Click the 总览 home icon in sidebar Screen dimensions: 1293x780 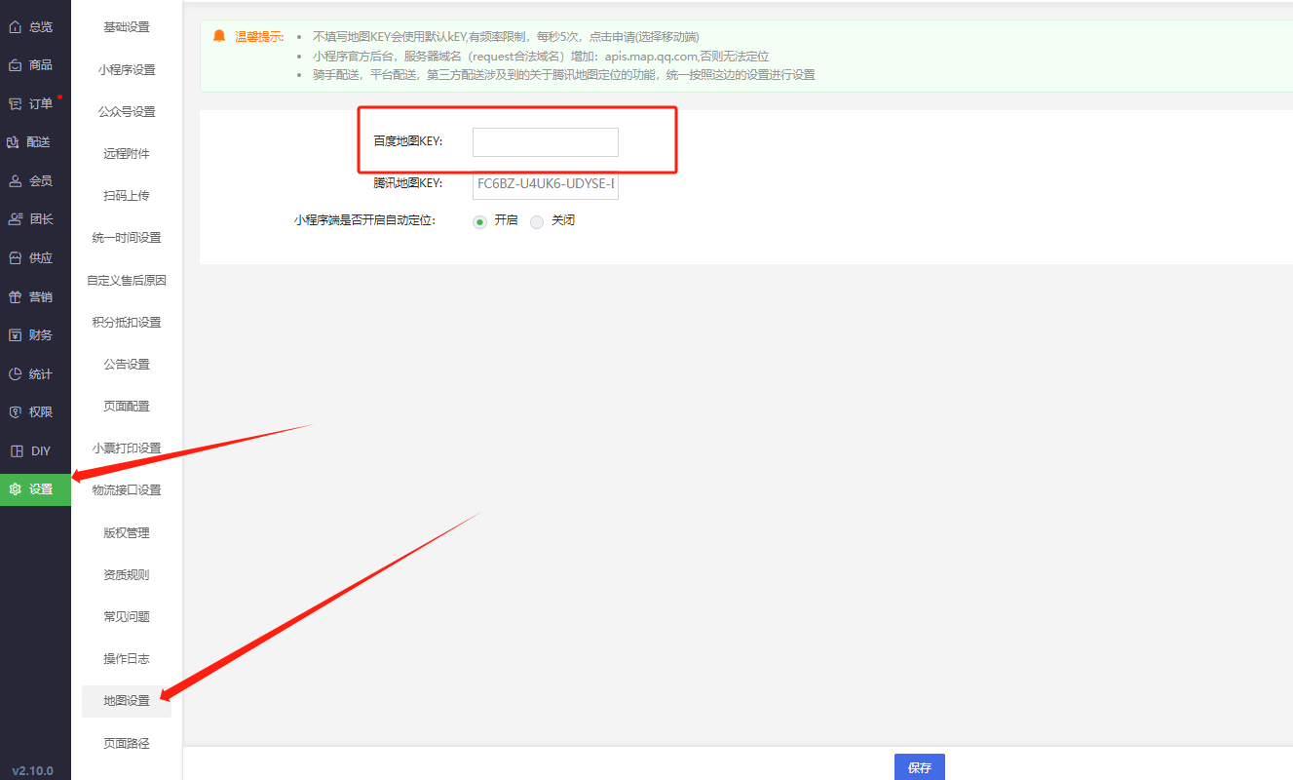click(15, 27)
